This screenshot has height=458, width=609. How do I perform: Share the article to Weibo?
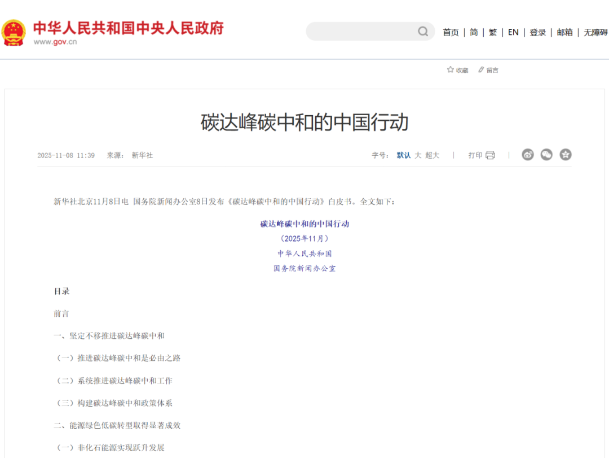click(527, 154)
